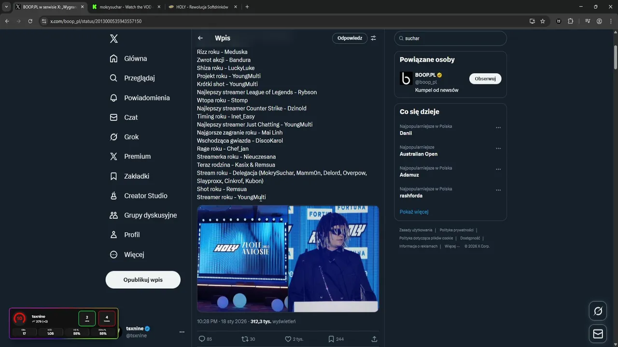The height and width of the screenshot is (347, 618).
Task: Click Informacje o reklamach footer link
Action: click(418, 246)
